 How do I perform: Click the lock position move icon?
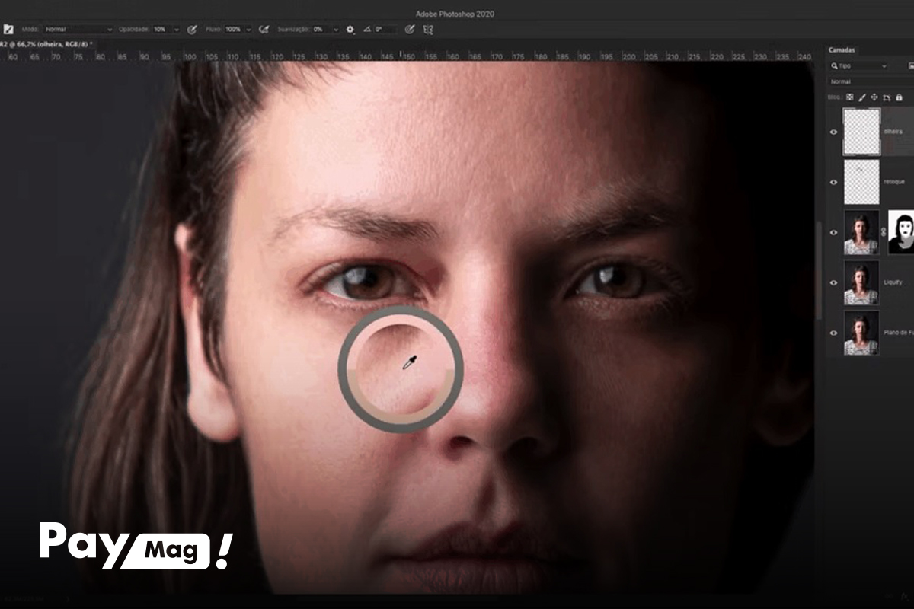pyautogui.click(x=875, y=98)
